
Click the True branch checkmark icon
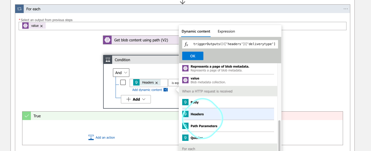coord(27,116)
